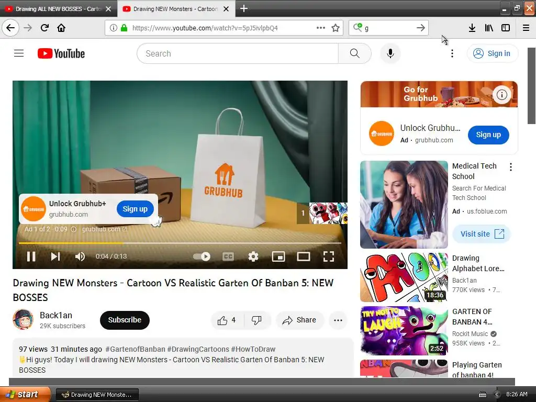Share this video
The image size is (536, 402).
pos(299,320)
